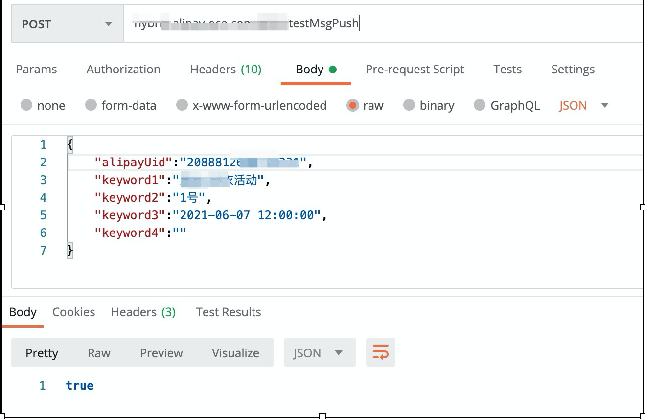The image size is (645, 419).
Task: Switch to Pre-request Script tab
Action: [415, 70]
